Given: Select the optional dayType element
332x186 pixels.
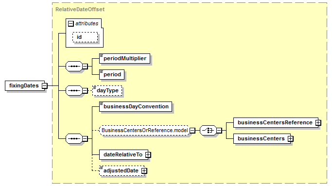Looking at the screenshot, I should click(107, 90).
